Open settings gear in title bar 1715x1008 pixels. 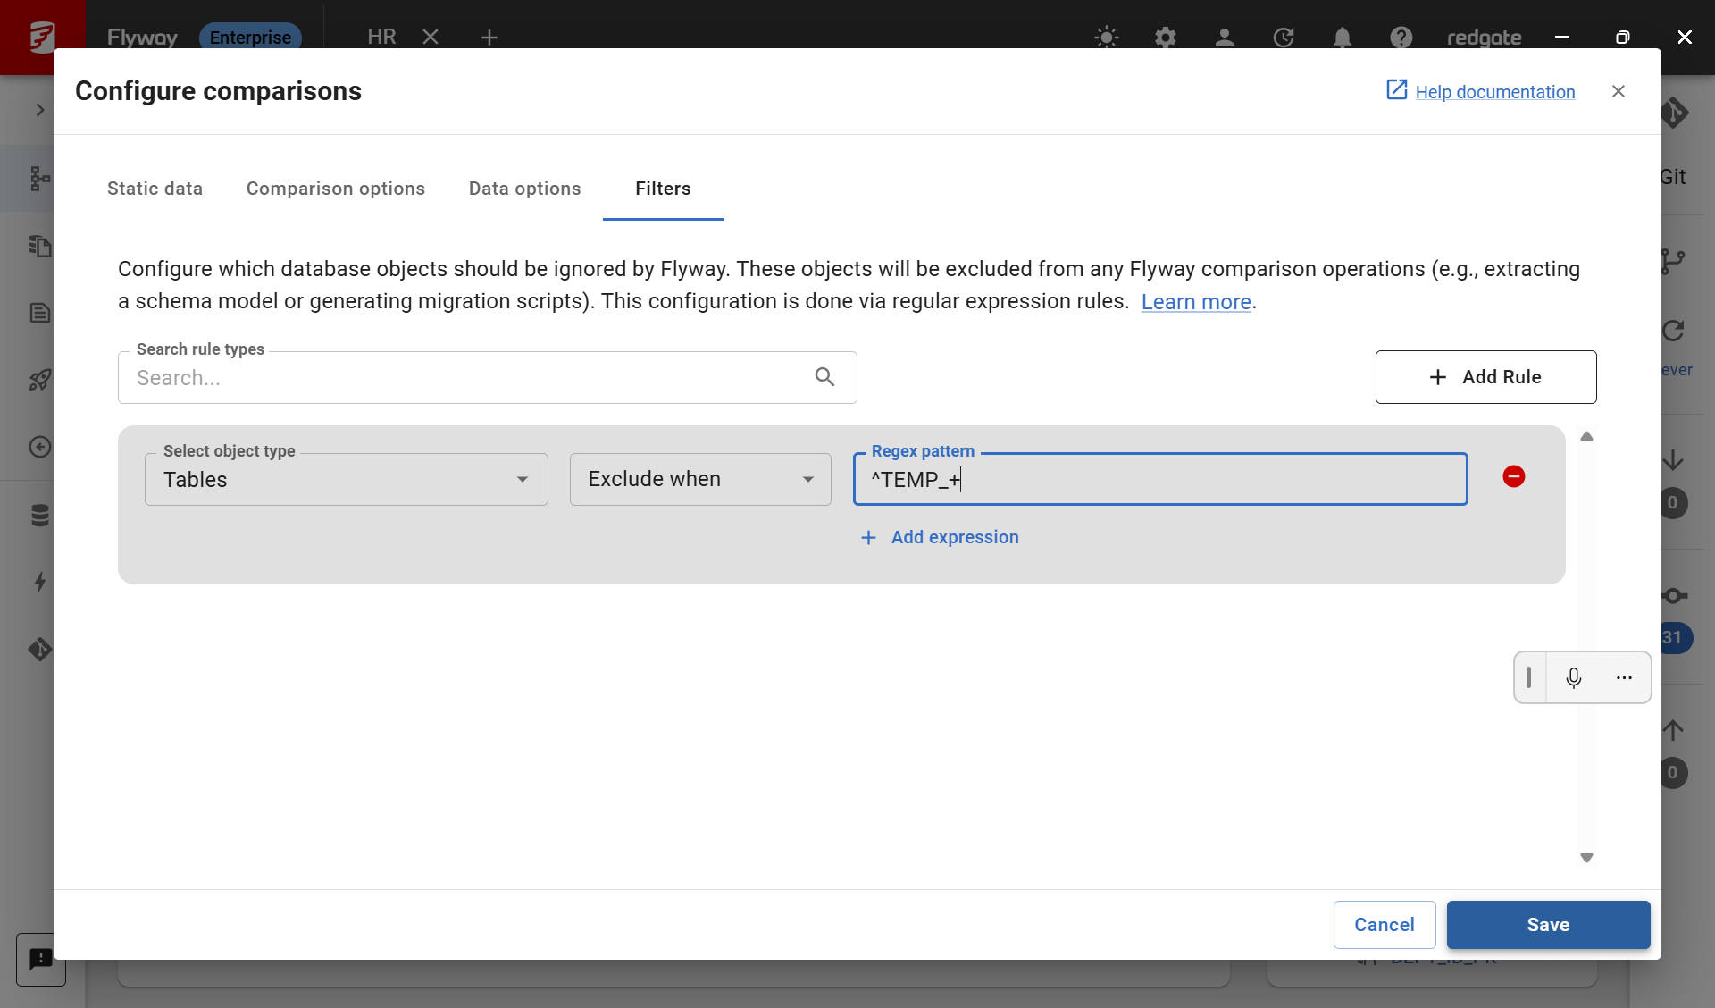(x=1165, y=38)
